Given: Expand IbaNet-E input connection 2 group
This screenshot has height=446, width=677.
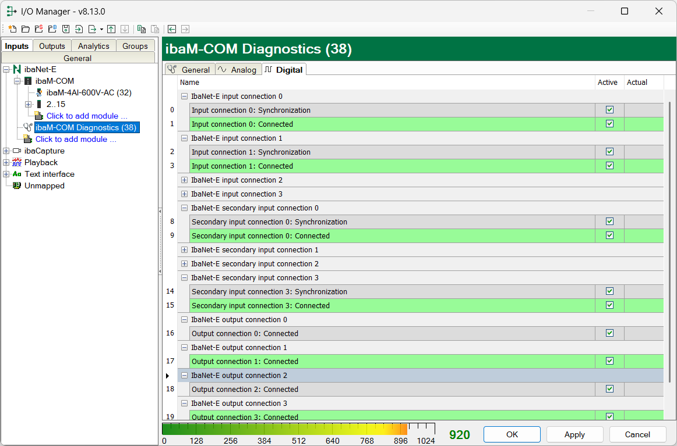Looking at the screenshot, I should point(185,180).
